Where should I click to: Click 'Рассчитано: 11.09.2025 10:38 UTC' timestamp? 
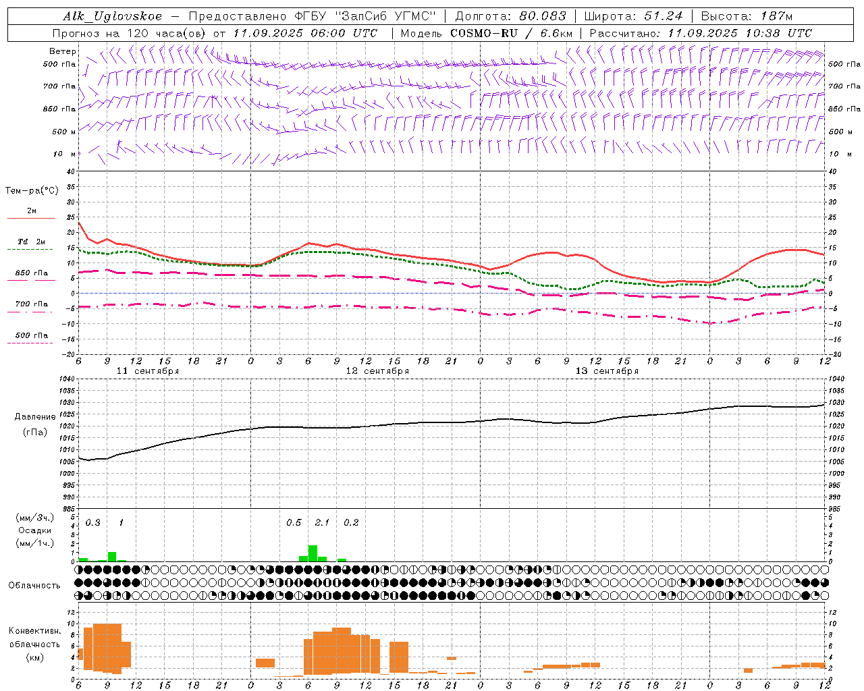701,33
